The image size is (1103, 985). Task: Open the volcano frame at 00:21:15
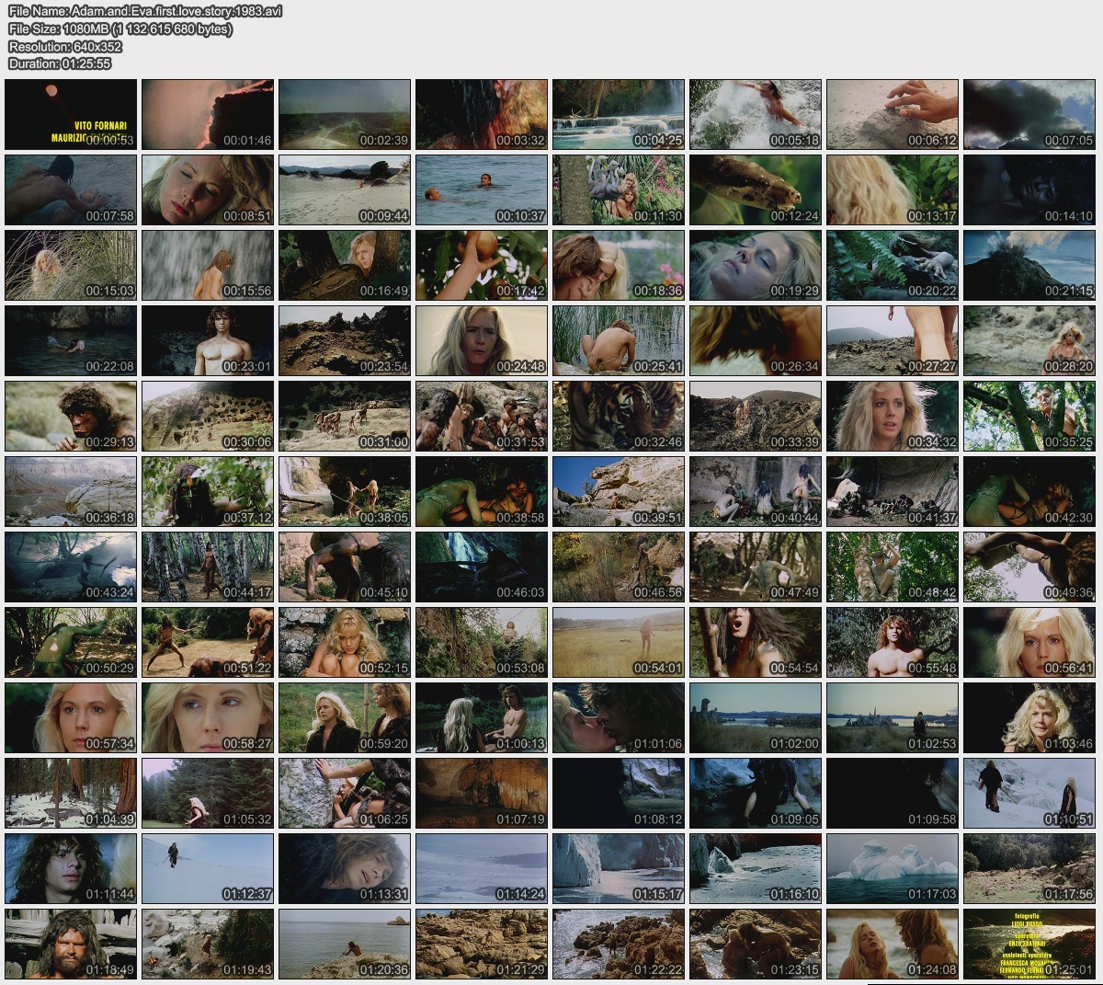(x=1029, y=265)
